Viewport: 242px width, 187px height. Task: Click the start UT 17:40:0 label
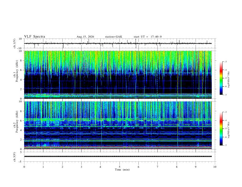coord(148,37)
